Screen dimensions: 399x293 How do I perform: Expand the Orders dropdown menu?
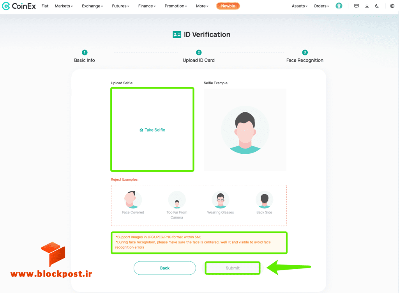click(x=321, y=6)
